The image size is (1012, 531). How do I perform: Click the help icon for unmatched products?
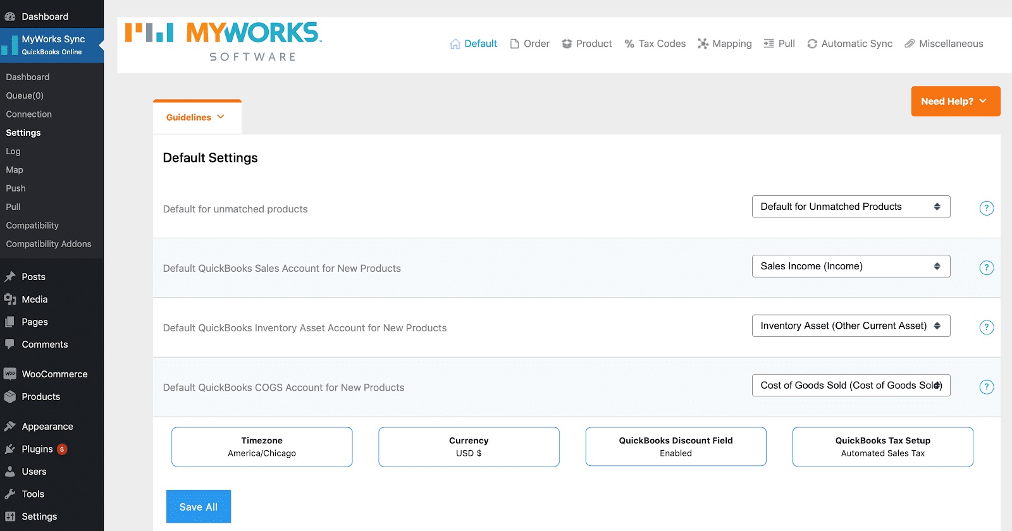[x=986, y=208]
